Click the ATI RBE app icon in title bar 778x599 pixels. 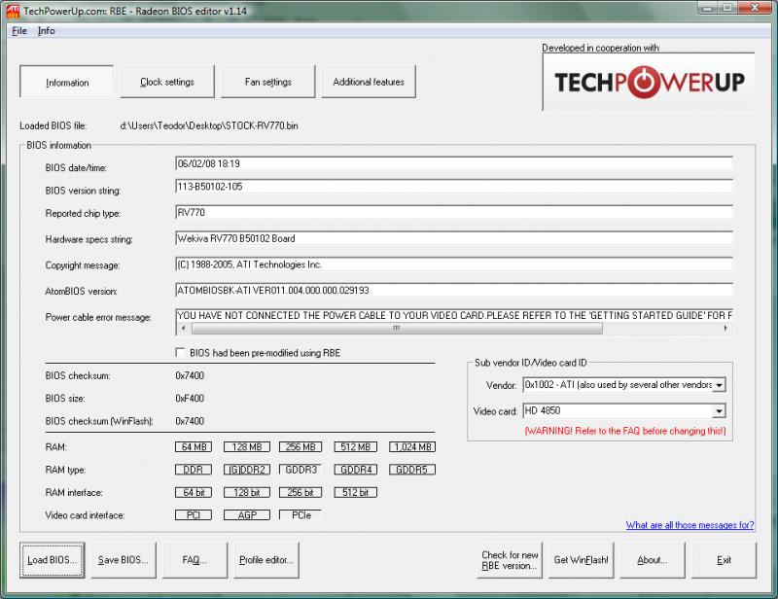pyautogui.click(x=13, y=11)
